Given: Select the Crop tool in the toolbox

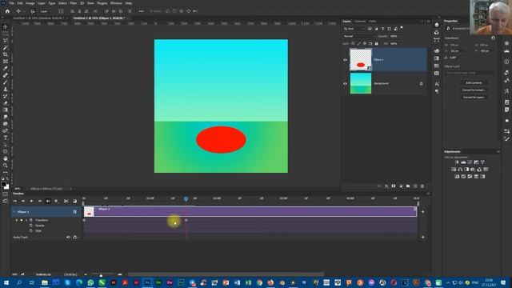Looking at the screenshot, I should [6, 54].
